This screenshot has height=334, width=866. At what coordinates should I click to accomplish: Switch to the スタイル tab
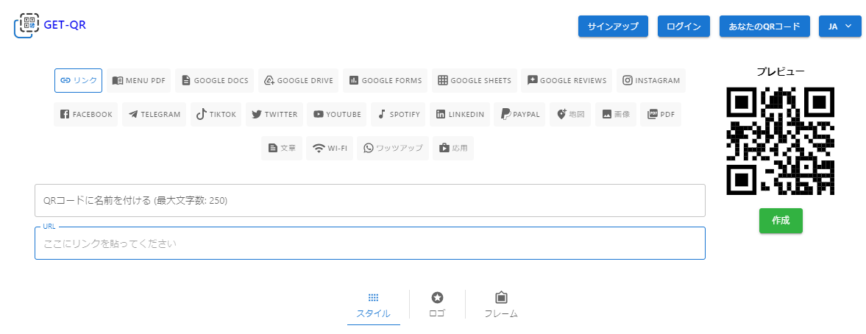[x=373, y=305]
